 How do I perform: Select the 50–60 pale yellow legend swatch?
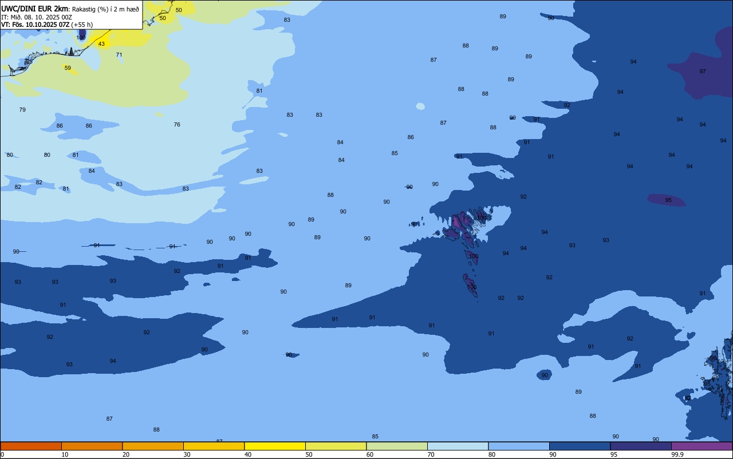(x=336, y=446)
